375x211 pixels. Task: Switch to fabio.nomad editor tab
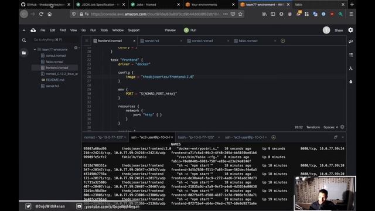248,41
